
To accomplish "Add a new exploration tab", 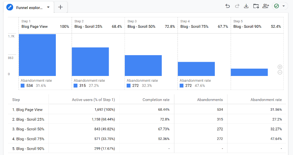I will click(x=60, y=7).
